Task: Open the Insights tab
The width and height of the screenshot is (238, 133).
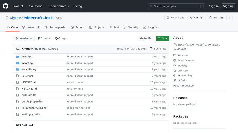Action: click(150, 27)
